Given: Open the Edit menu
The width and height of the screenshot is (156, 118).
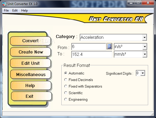Looking at the screenshot, I should pyautogui.click(x=15, y=10).
